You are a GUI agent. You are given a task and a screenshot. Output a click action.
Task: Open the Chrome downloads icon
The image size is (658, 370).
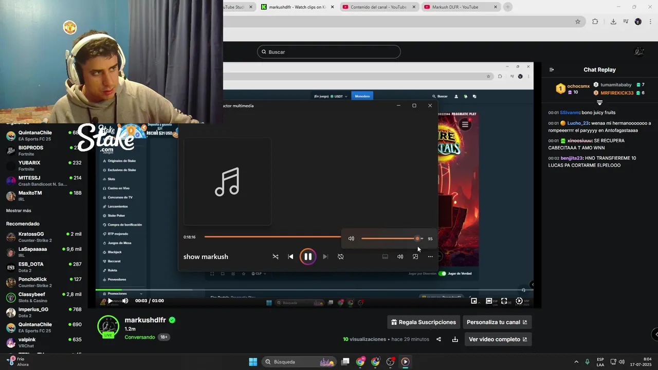tap(613, 22)
